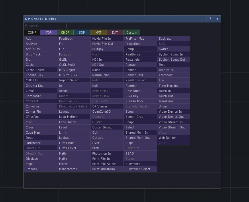Go to the DAT tab
249x202 pixels.
pyautogui.click(x=115, y=32)
